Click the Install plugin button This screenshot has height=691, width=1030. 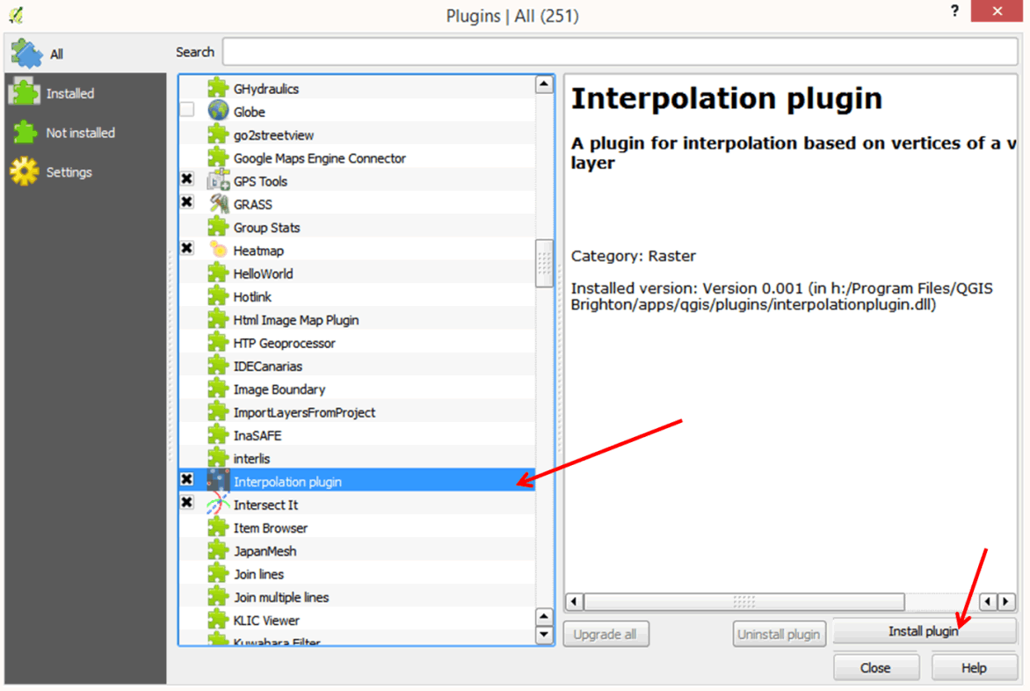(x=925, y=631)
